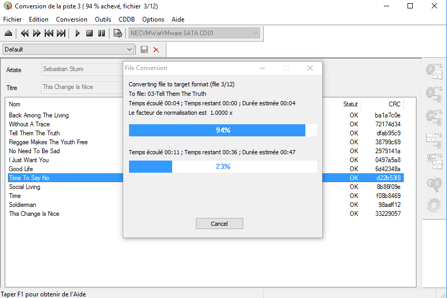
Task: Open the CDDB menu
Action: tap(126, 19)
